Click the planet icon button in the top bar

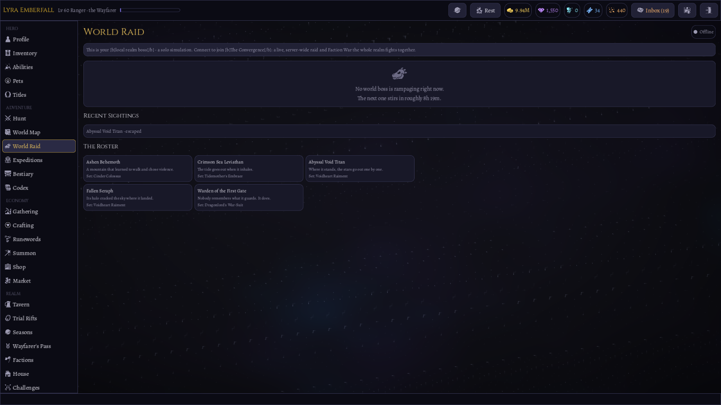coord(457,10)
